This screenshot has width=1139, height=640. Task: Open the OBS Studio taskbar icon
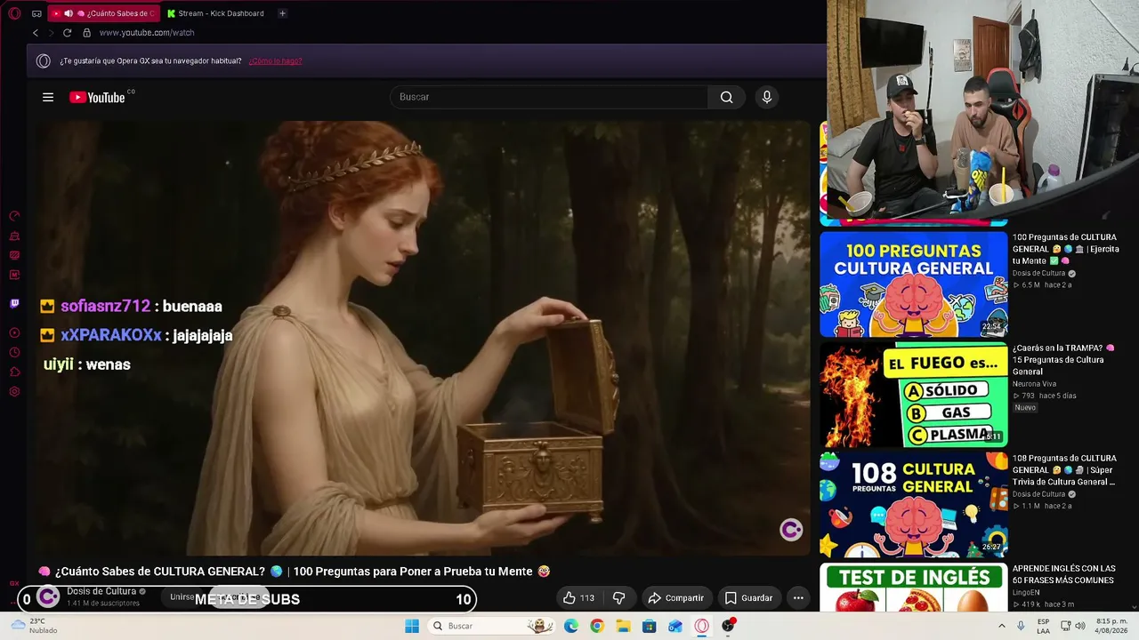729,626
